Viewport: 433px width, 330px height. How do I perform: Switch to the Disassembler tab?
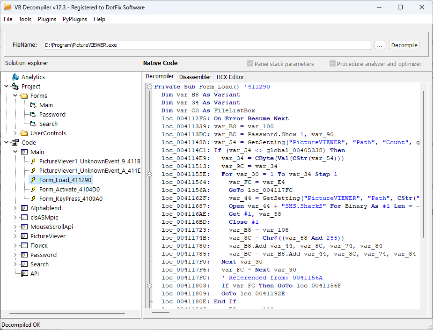tap(195, 77)
